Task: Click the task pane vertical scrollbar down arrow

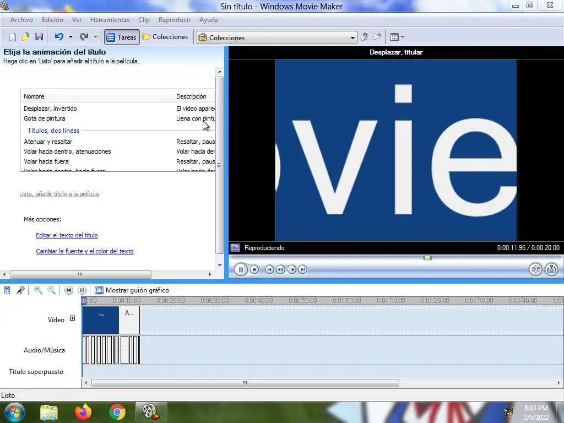Action: (220, 265)
